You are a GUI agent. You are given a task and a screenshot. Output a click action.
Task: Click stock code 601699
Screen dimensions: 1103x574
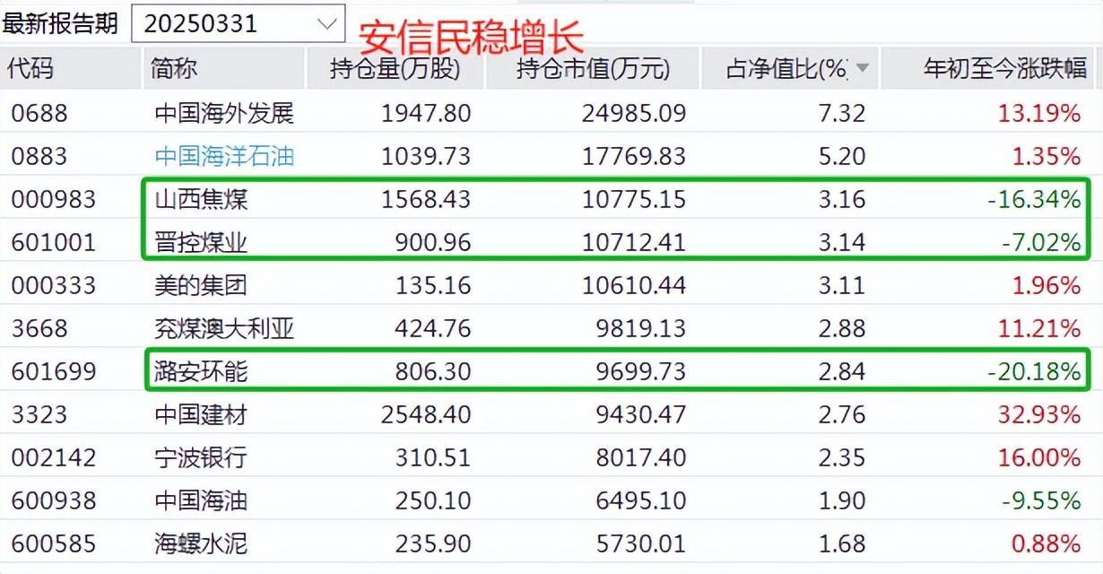pyautogui.click(x=54, y=371)
